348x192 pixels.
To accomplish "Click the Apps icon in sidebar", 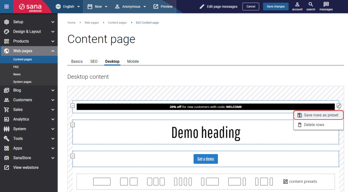I will point(7,148).
